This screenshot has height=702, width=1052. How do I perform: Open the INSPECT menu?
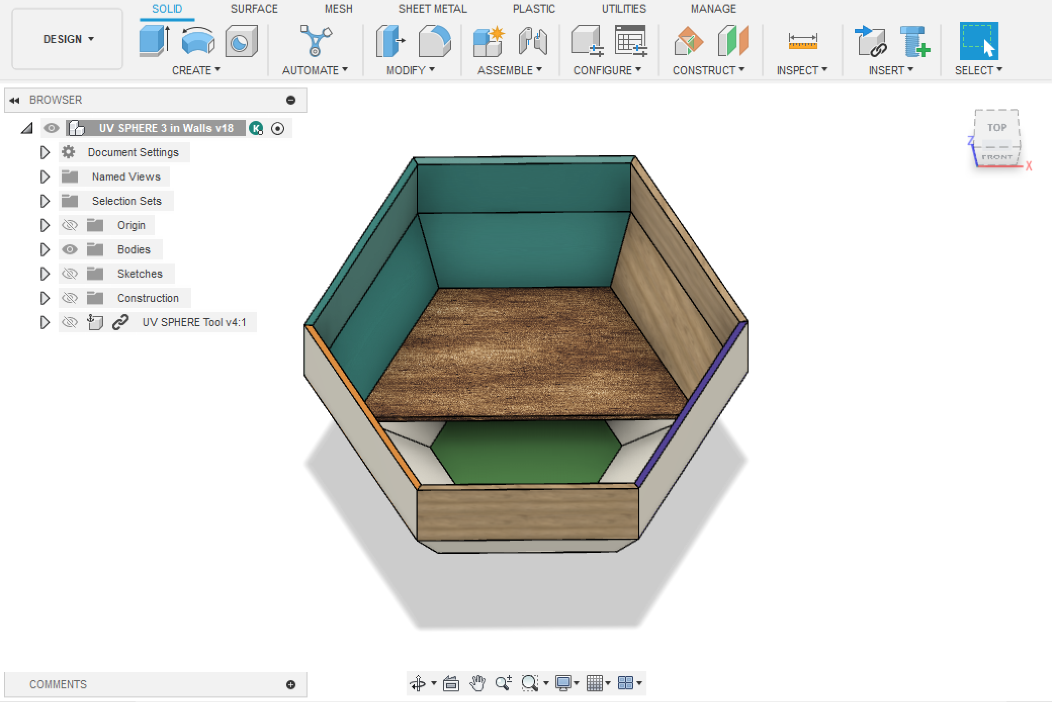pos(802,70)
